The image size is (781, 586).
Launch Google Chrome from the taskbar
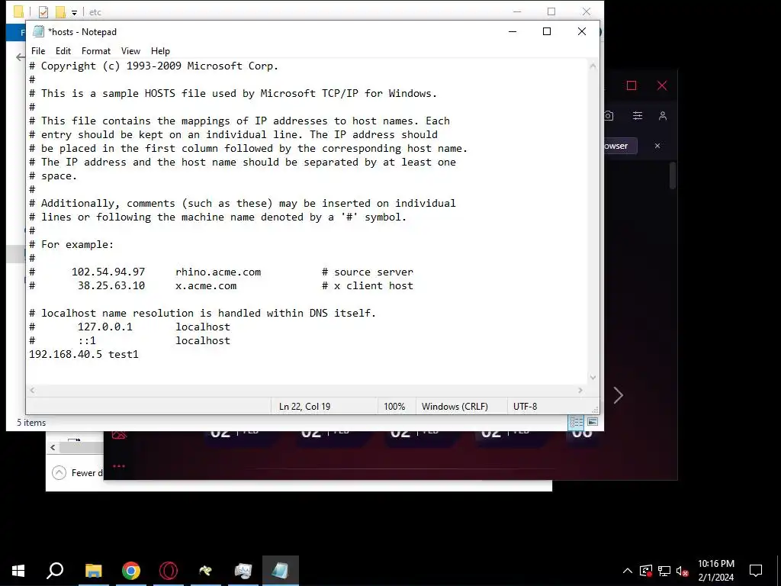point(131,571)
